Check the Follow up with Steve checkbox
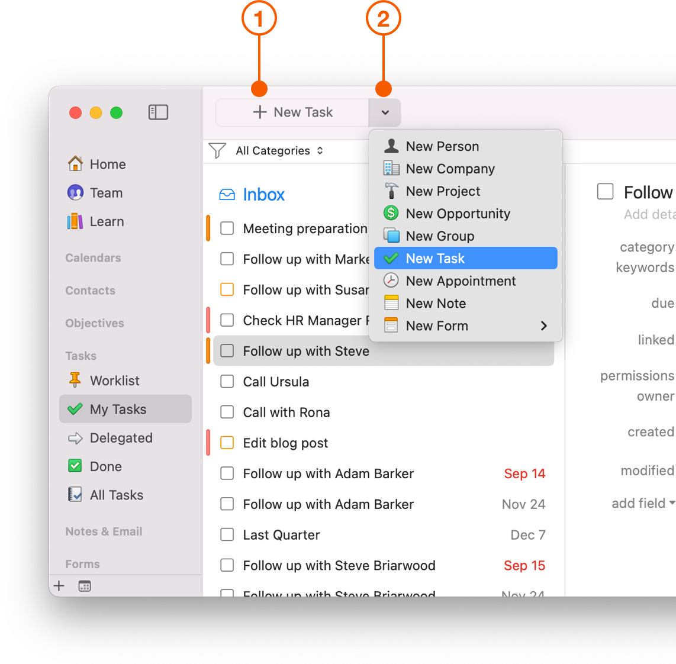The width and height of the screenshot is (676, 664). click(227, 350)
